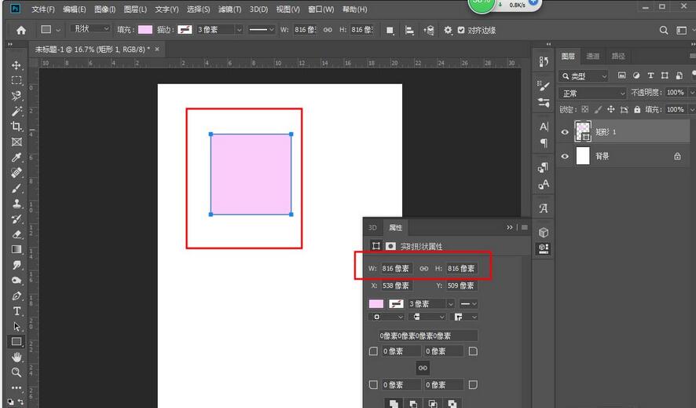Click the W width field in properties panel
Screen dimensions: 696x408
click(x=397, y=269)
